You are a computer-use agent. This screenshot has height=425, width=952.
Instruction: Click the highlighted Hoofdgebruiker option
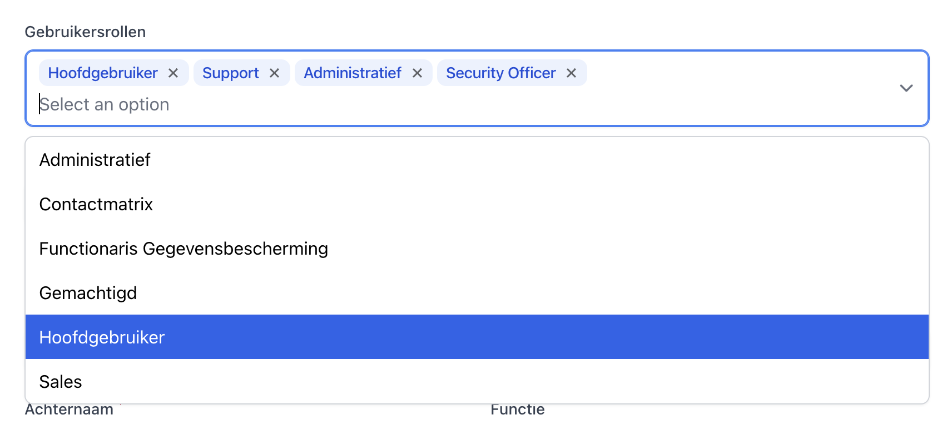click(x=102, y=337)
